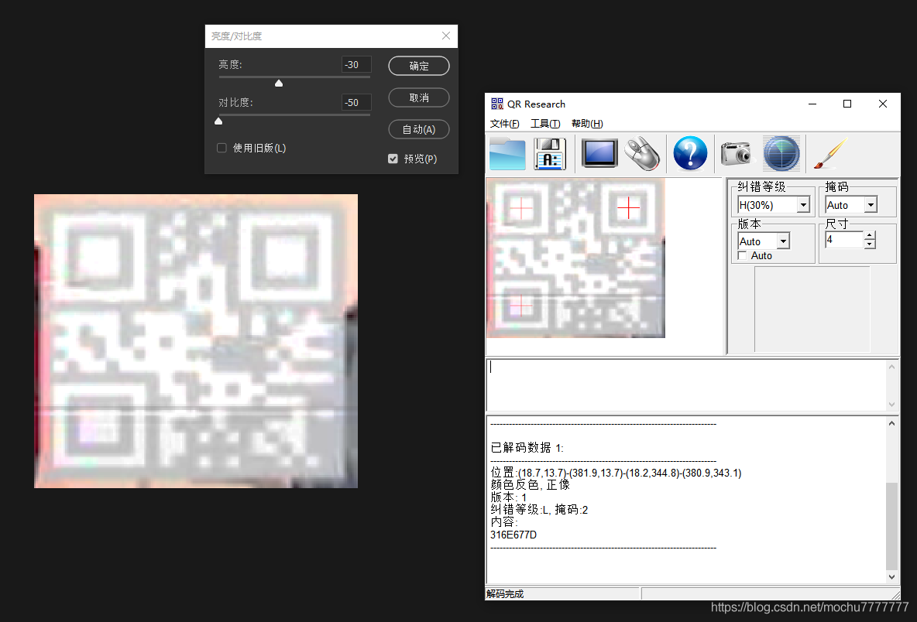Viewport: 917px width, 622px height.
Task: Open the 工具(T) menu
Action: pyautogui.click(x=545, y=123)
